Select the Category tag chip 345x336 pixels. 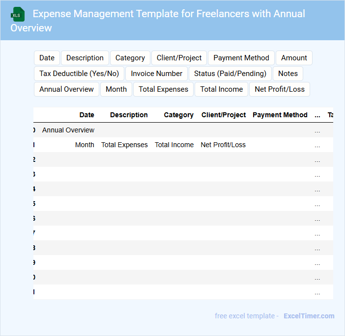pyautogui.click(x=130, y=58)
